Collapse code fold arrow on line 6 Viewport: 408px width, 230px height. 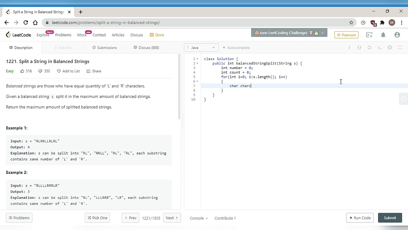197,81
